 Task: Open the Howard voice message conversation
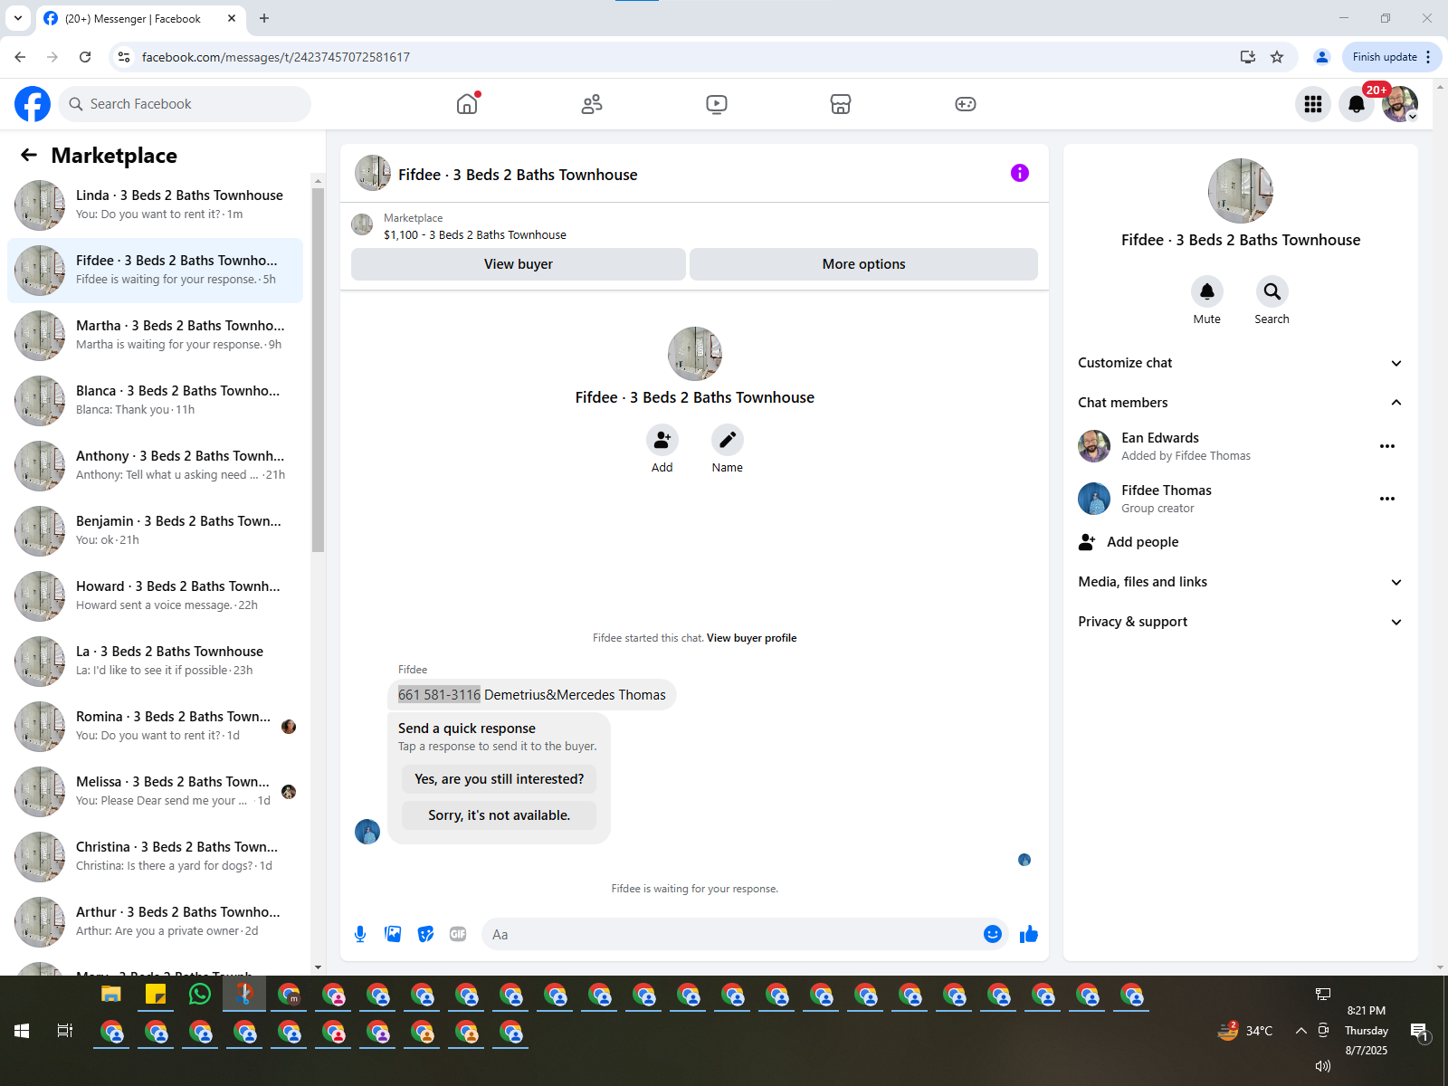pos(156,596)
